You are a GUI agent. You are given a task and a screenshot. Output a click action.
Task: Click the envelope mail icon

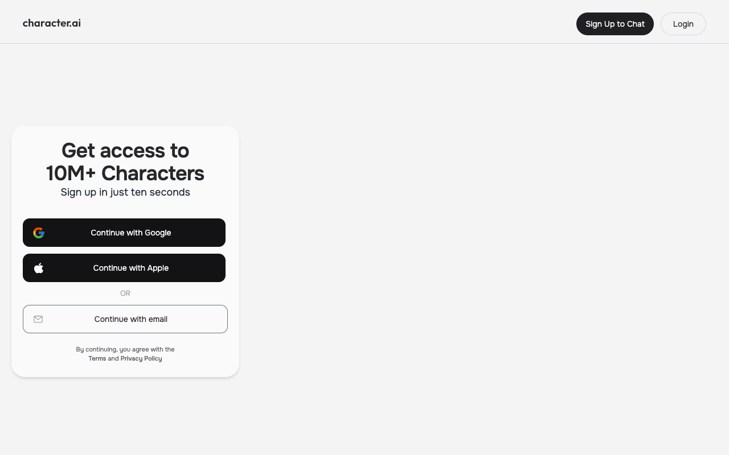click(38, 319)
